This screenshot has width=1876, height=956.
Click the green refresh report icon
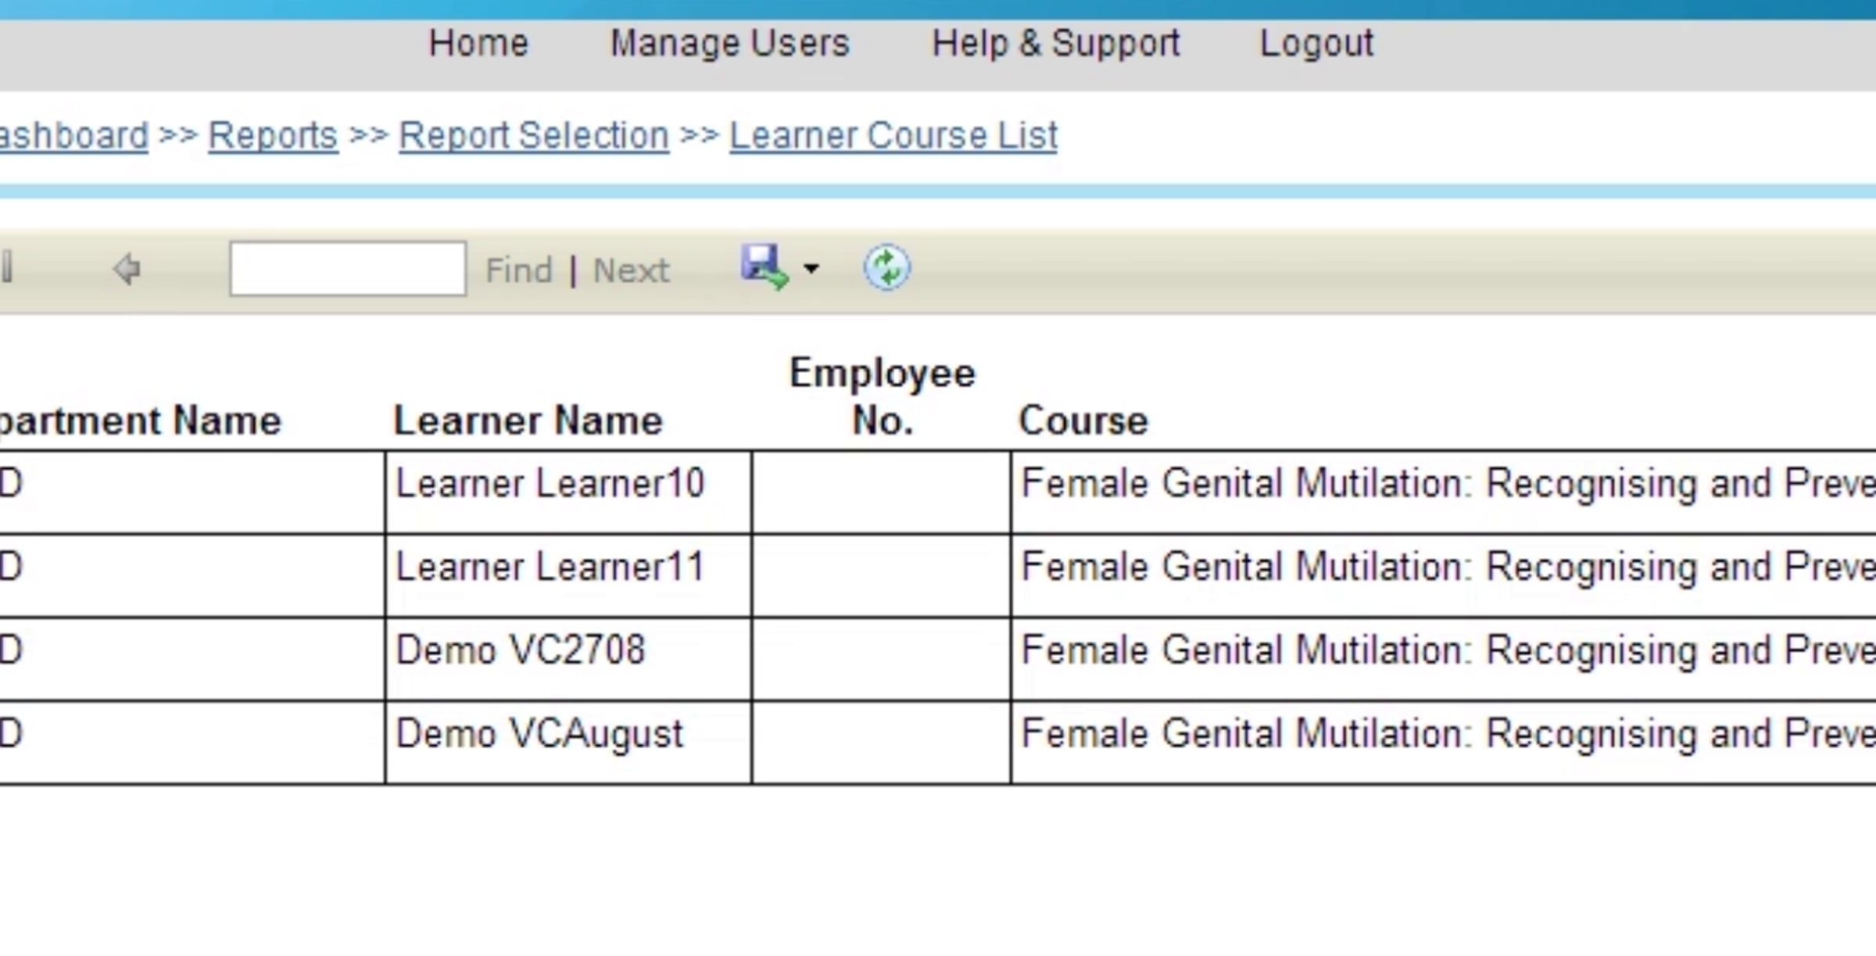(886, 268)
